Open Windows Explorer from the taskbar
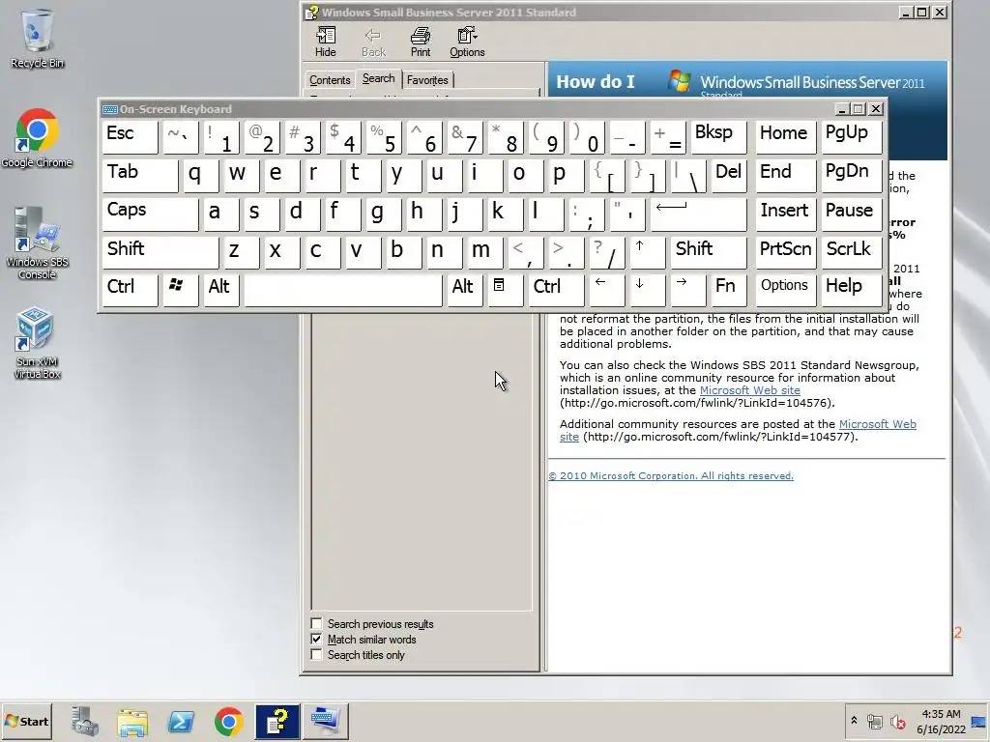This screenshot has width=990, height=742. point(132,721)
